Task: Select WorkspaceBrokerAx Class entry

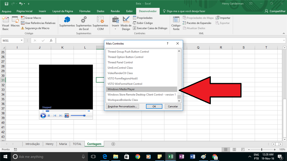Action: [142, 100]
